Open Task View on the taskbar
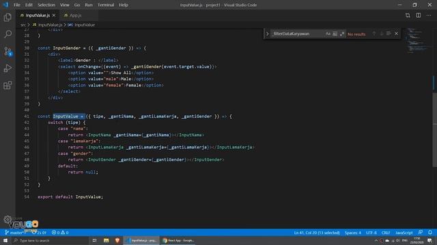Viewport: 437px width, 245px height. pyautogui.click(x=95, y=240)
